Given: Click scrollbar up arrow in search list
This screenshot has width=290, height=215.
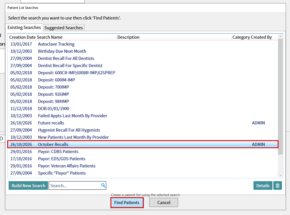Looking at the screenshot, I should click(x=281, y=36).
